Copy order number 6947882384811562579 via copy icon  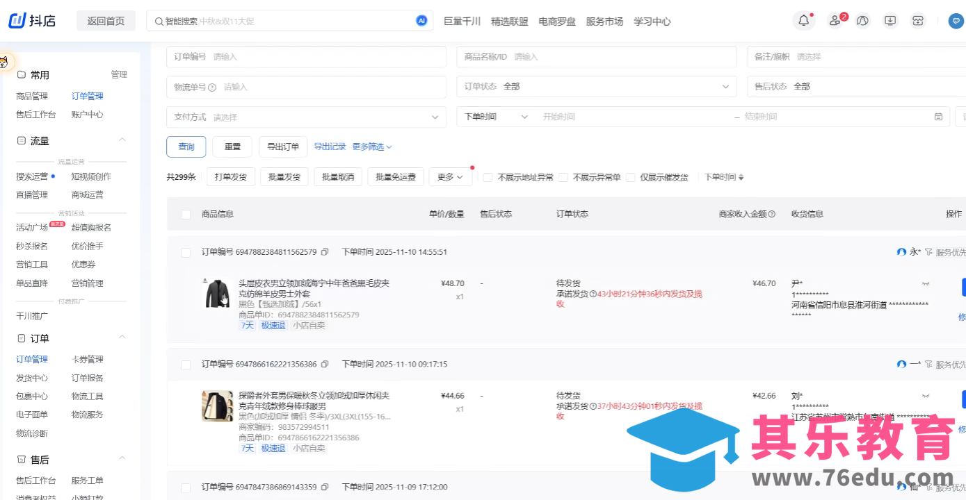pos(325,252)
